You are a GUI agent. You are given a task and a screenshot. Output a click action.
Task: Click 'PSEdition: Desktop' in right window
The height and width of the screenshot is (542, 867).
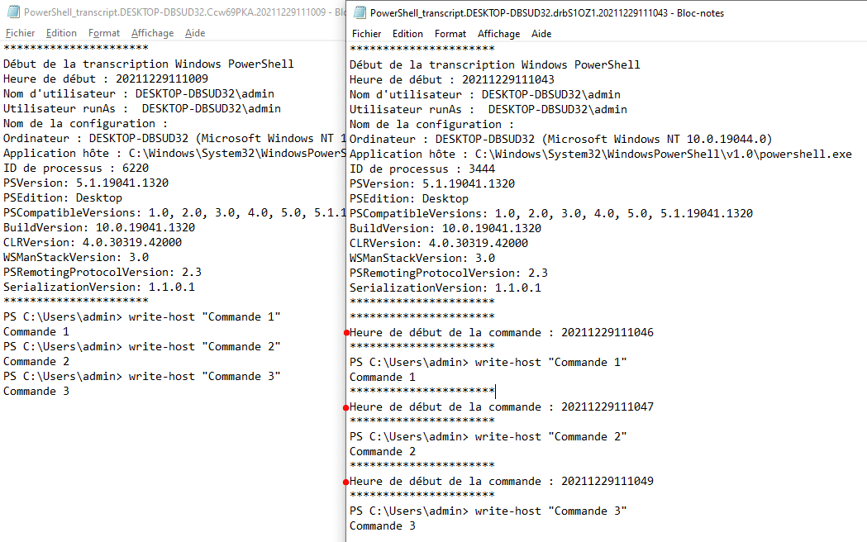pos(408,199)
